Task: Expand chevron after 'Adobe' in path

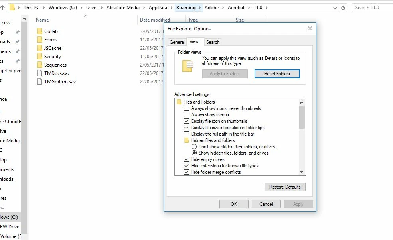Action: coord(223,8)
